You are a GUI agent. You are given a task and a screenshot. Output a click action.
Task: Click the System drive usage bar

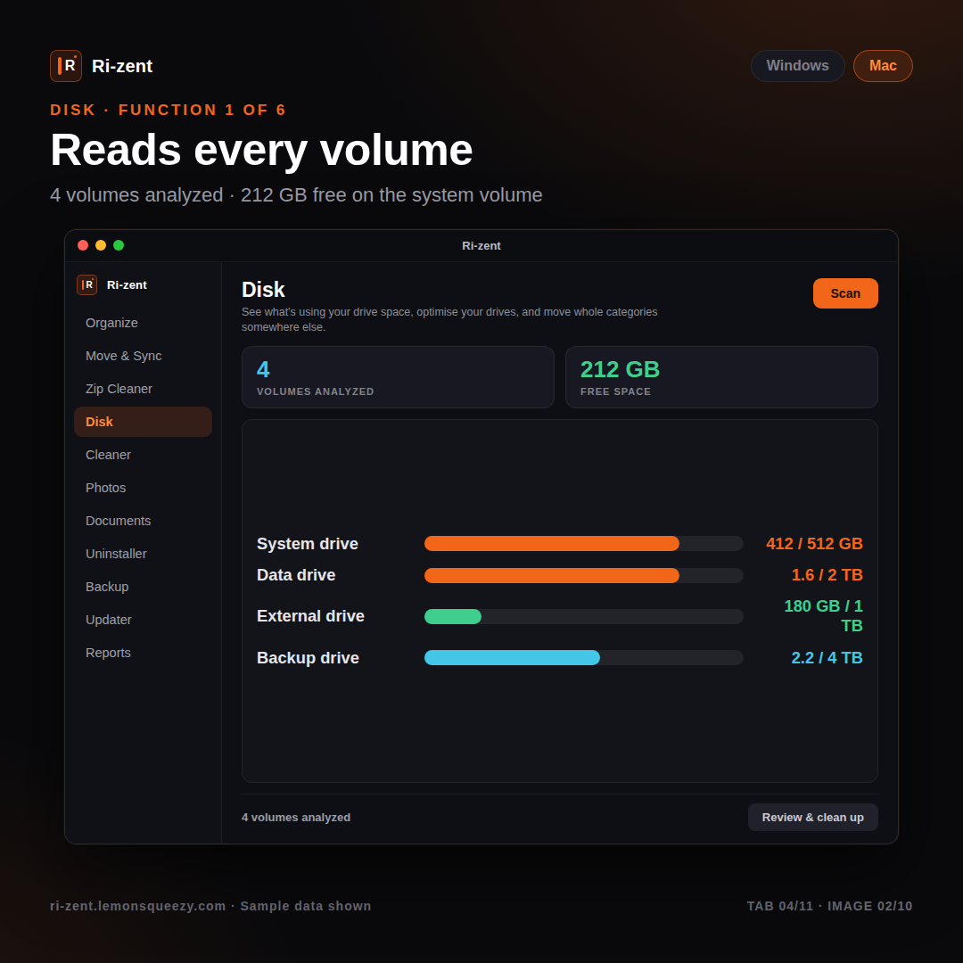[583, 544]
